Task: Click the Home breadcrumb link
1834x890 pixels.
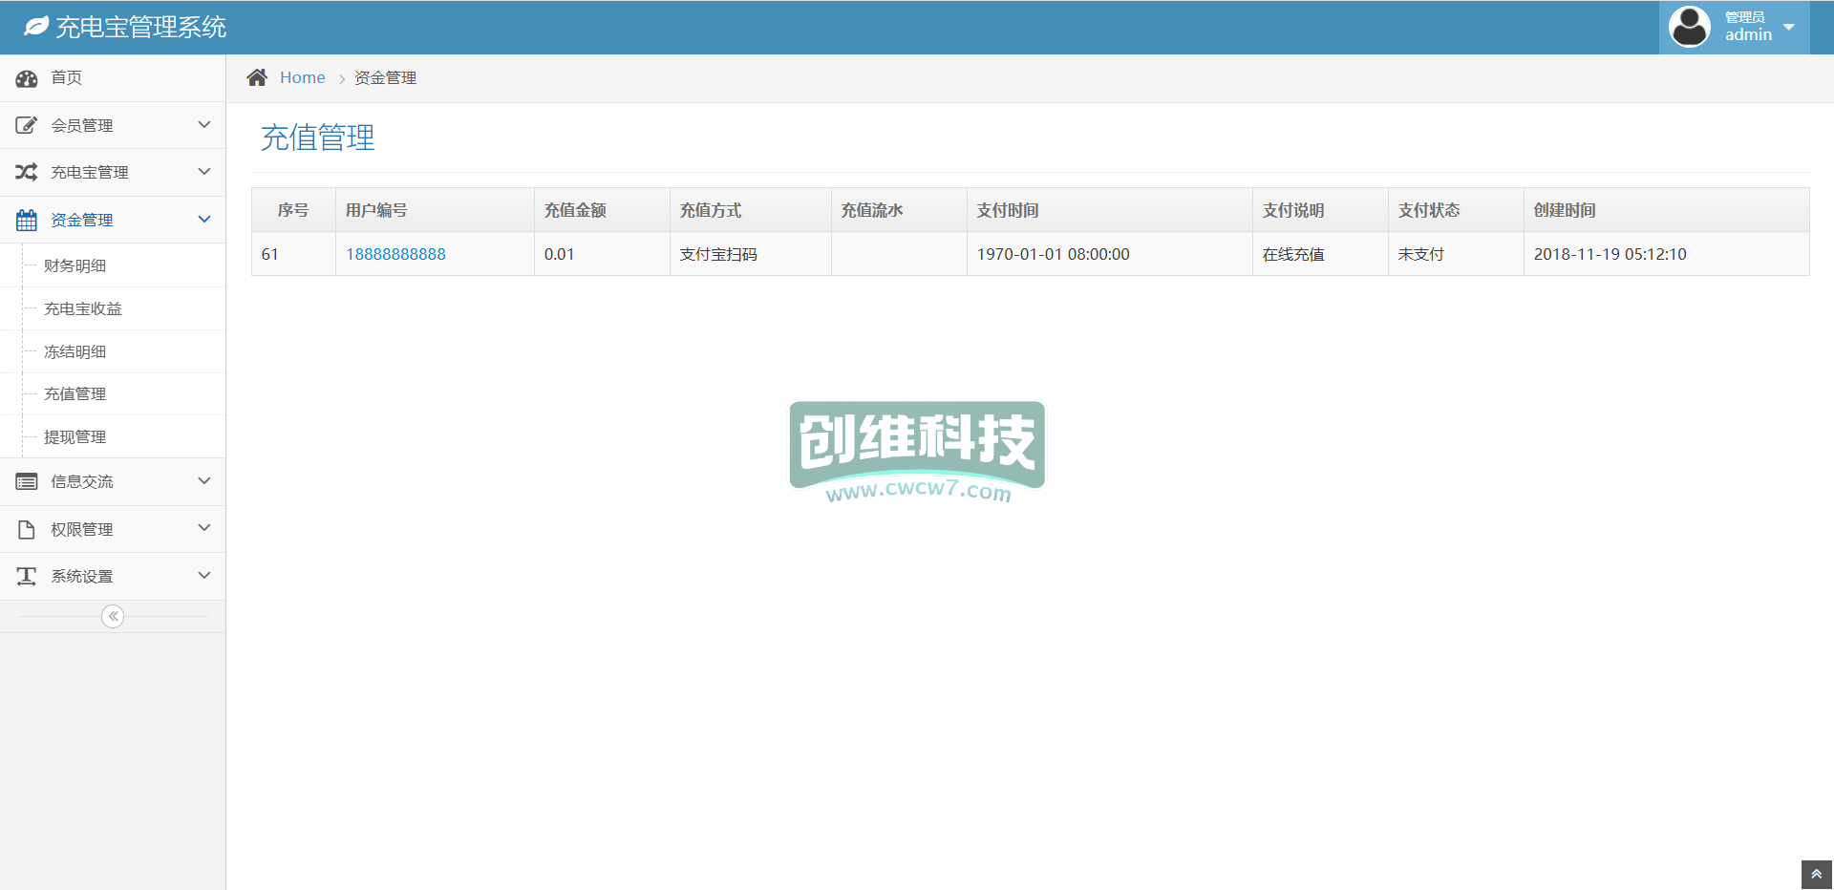Action: (x=302, y=77)
